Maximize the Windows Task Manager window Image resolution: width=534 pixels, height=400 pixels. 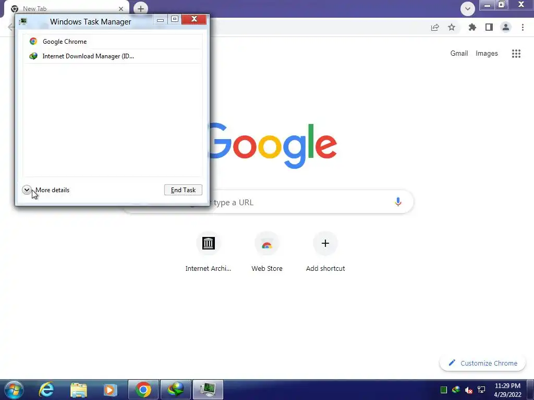click(175, 19)
